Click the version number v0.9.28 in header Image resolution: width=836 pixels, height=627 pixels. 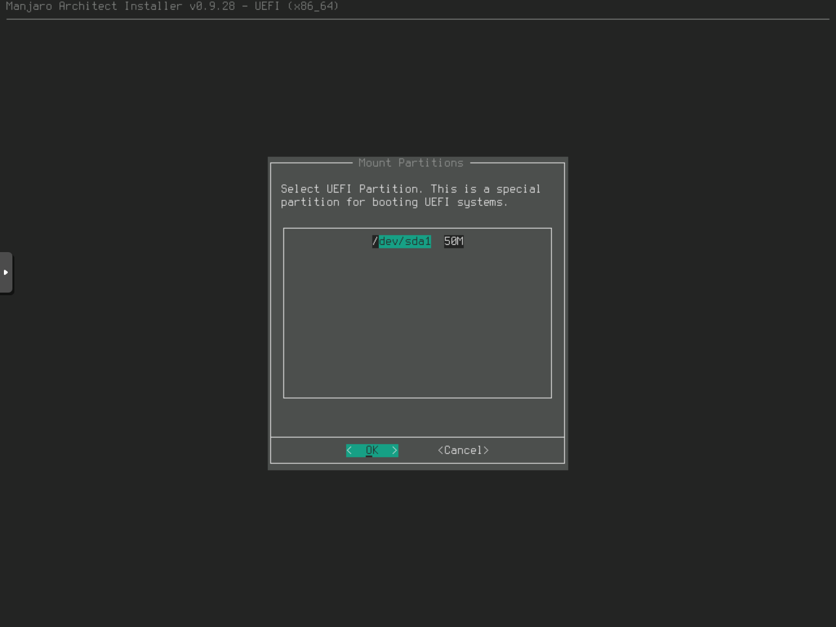click(x=212, y=7)
